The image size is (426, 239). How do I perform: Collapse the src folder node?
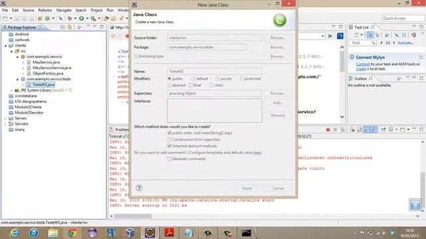11,51
